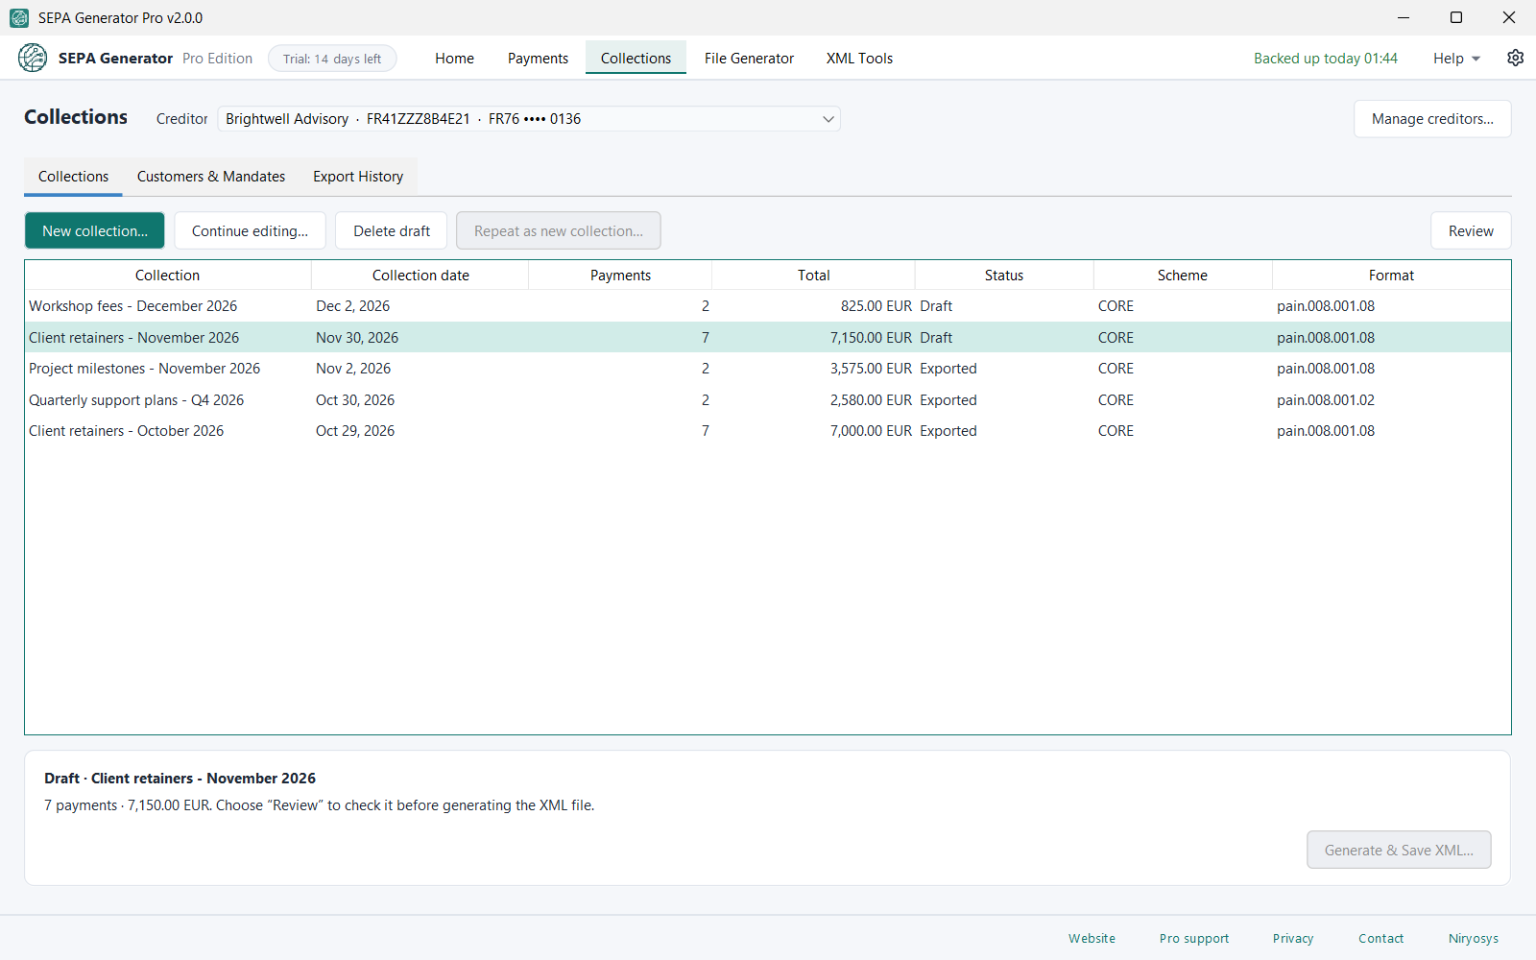Image resolution: width=1536 pixels, height=960 pixels.
Task: Click Backed up today 01:44 status
Action: (x=1326, y=59)
